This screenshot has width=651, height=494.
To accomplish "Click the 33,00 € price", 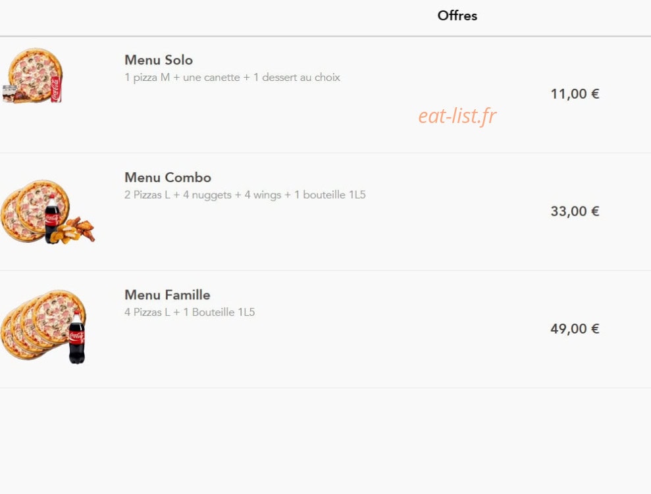I will (575, 211).
